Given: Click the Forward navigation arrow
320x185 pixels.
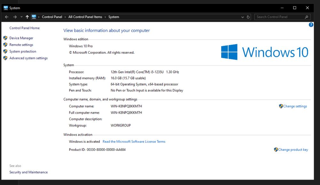Looking at the screenshot, I should tap(15, 17).
